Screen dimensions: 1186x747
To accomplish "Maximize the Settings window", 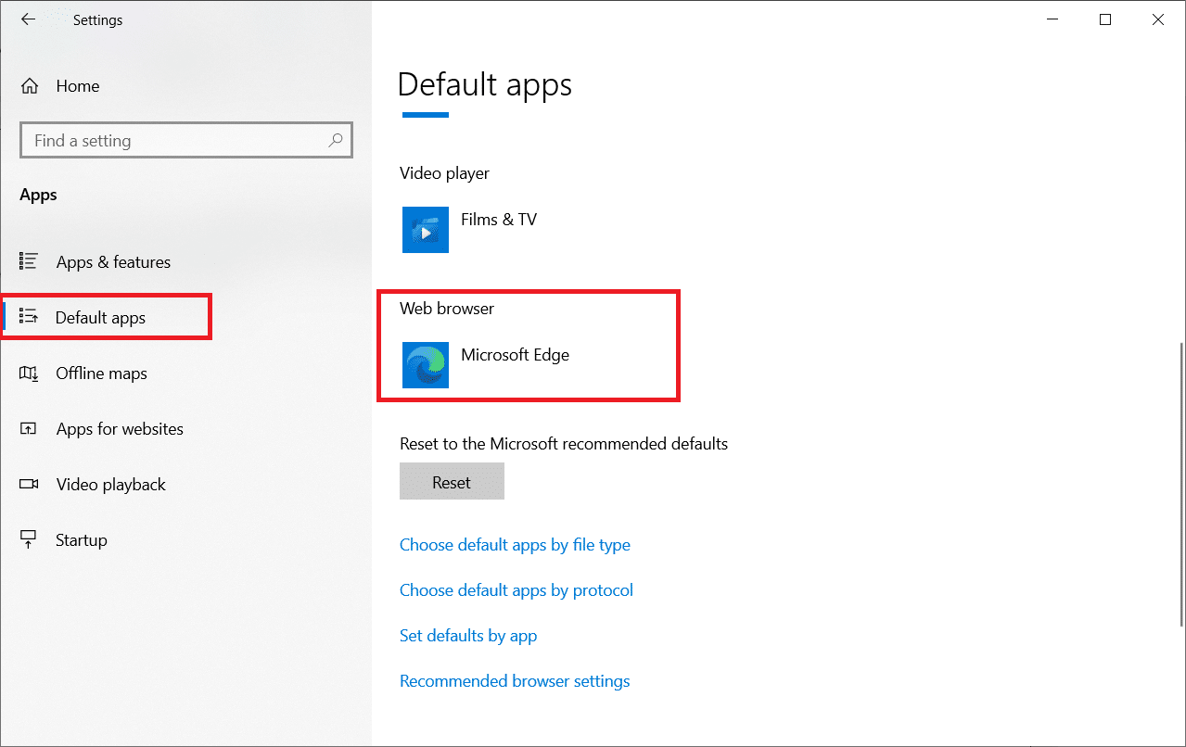I will click(1105, 19).
